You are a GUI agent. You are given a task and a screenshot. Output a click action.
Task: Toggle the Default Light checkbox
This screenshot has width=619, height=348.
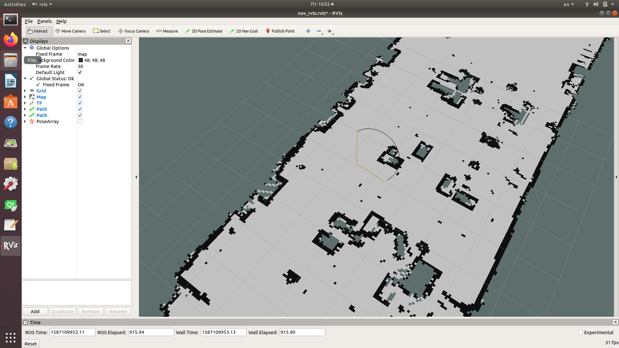(x=80, y=72)
